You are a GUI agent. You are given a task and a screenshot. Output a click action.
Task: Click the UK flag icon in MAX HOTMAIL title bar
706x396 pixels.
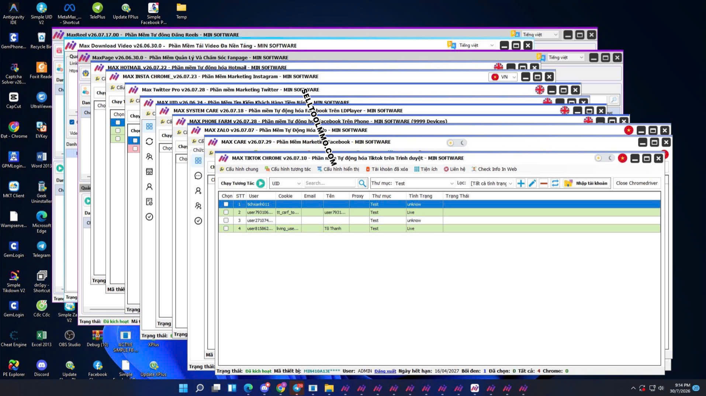pos(498,67)
